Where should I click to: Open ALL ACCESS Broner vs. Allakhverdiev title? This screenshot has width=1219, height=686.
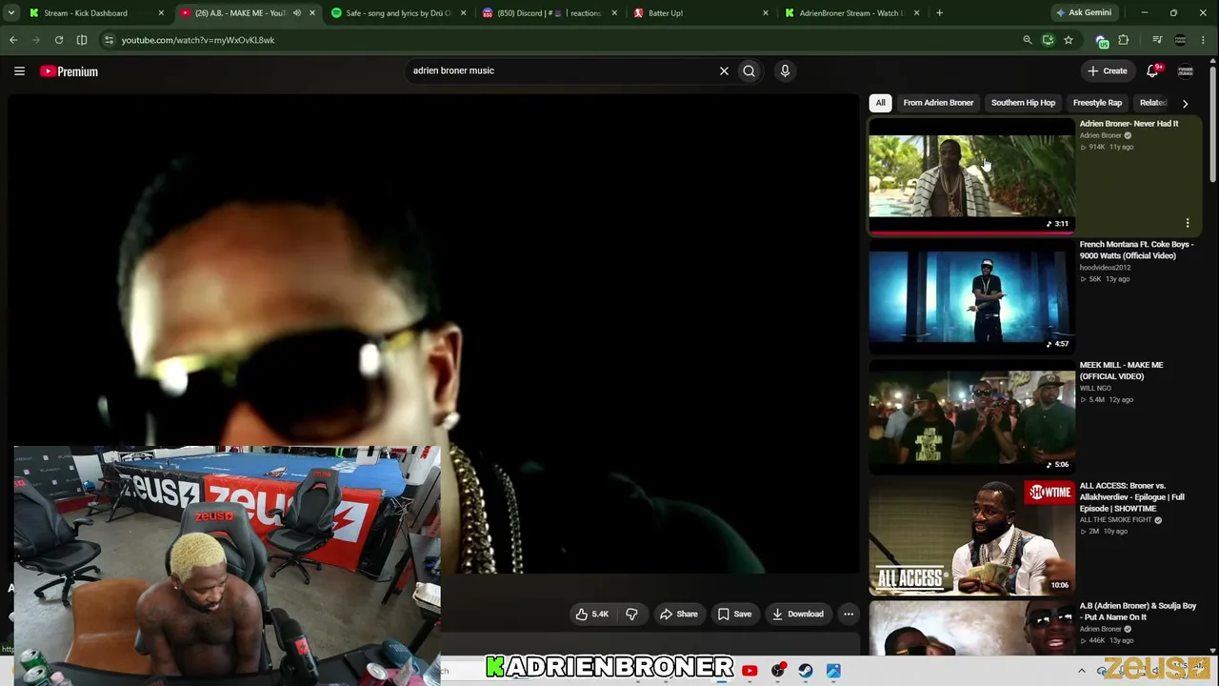tap(1132, 497)
